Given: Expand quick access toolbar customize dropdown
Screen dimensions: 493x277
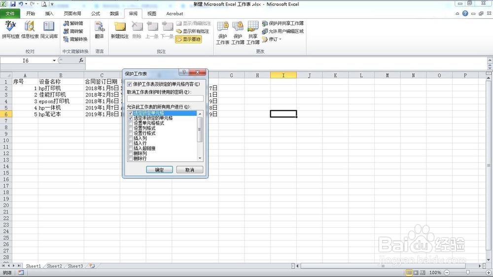Looking at the screenshot, I should [52, 4].
